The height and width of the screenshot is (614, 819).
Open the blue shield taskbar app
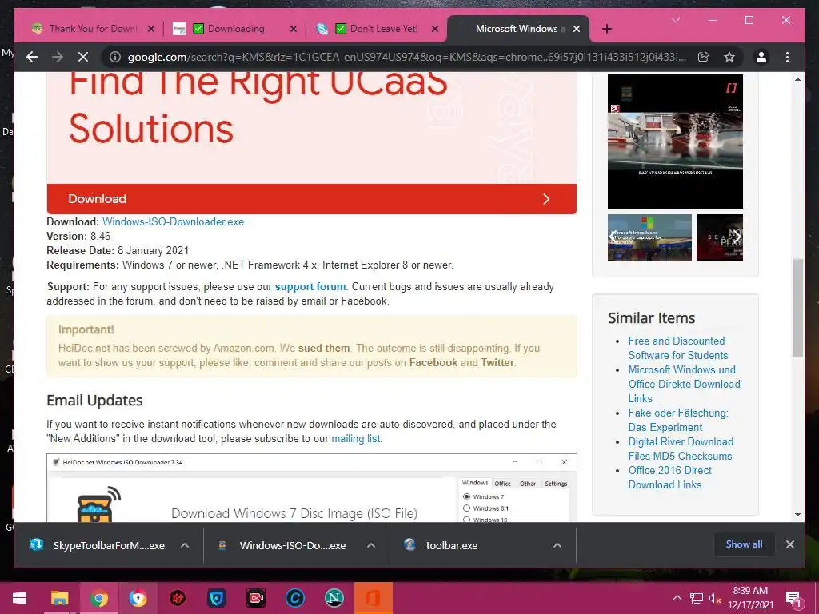[x=216, y=598]
